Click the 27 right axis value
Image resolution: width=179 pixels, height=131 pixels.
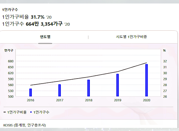click(165, 91)
